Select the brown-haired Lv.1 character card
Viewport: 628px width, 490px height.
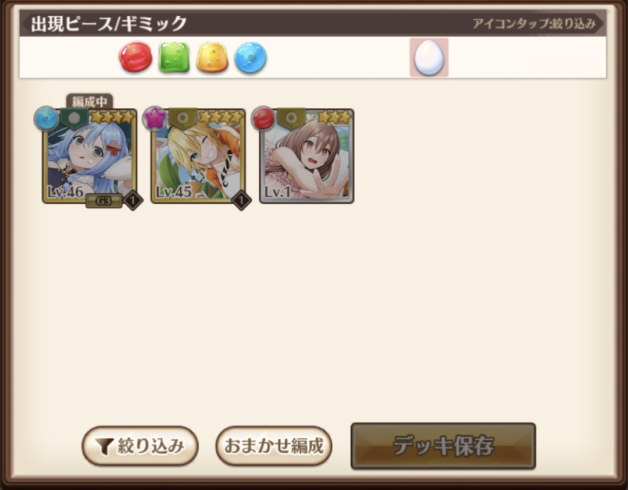(307, 156)
